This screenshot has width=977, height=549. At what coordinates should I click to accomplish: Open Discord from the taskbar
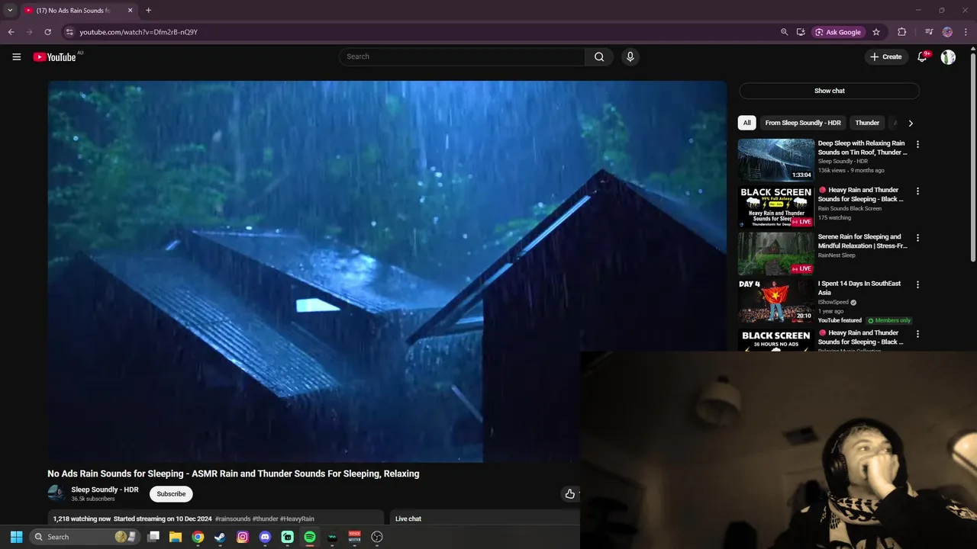pyautogui.click(x=265, y=537)
